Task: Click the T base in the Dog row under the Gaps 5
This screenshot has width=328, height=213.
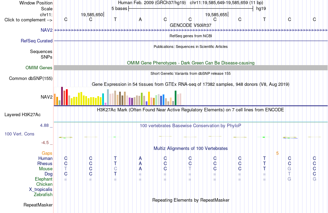Action: coord(289,174)
